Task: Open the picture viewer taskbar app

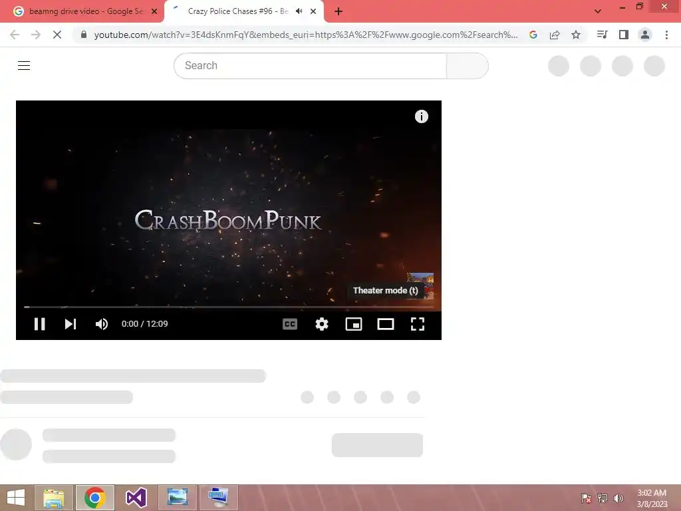Action: (177, 498)
